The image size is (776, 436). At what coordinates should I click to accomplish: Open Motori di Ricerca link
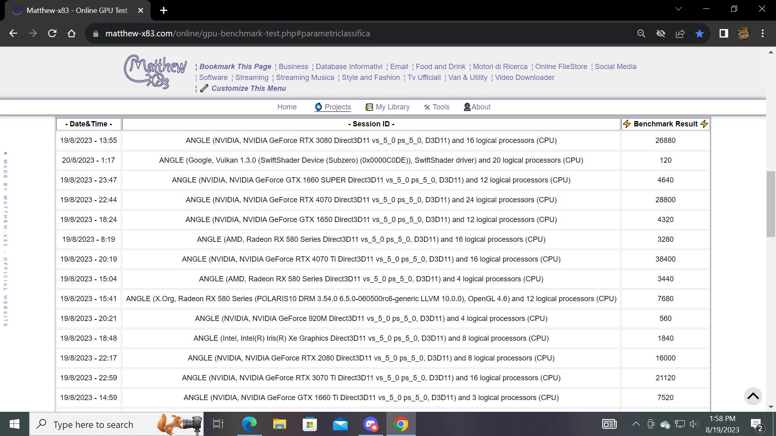click(x=500, y=67)
